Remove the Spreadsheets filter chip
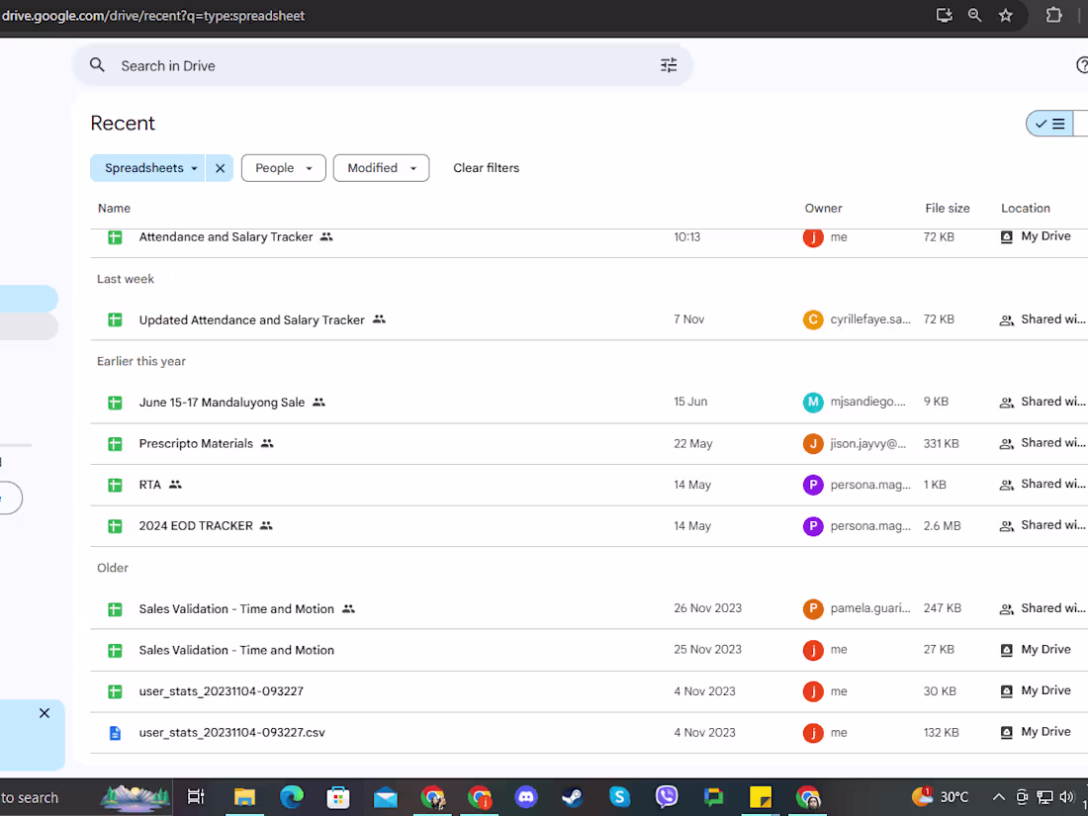 [x=221, y=168]
